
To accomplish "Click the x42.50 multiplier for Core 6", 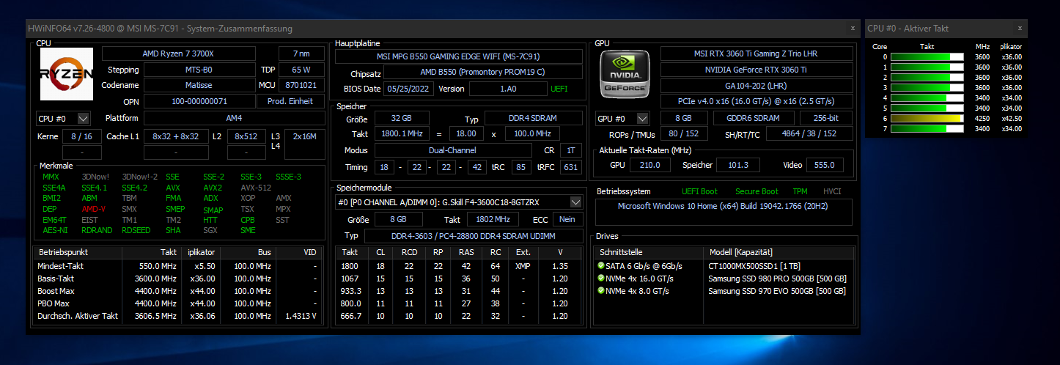I will click(x=1012, y=118).
